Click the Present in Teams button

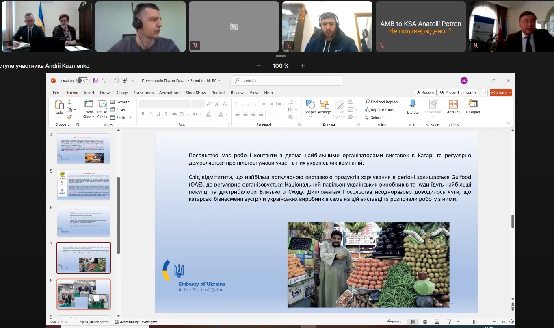click(x=458, y=92)
